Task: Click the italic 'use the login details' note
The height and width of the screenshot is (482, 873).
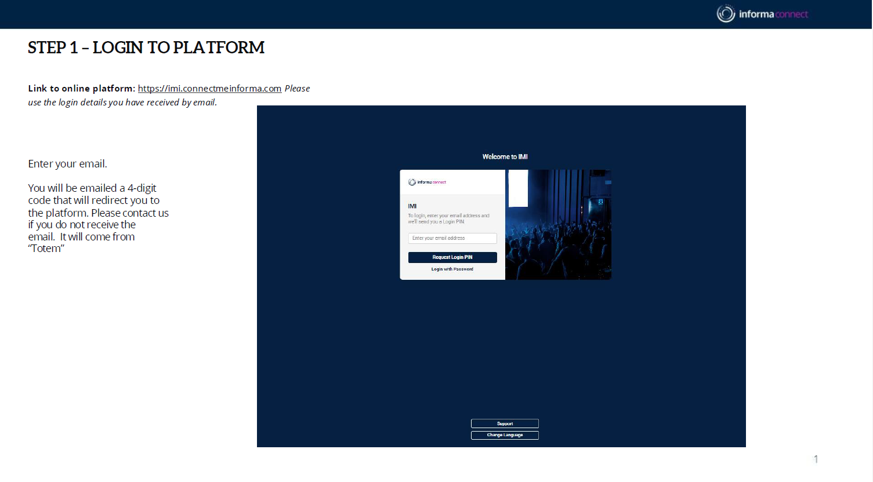Action: (122, 103)
